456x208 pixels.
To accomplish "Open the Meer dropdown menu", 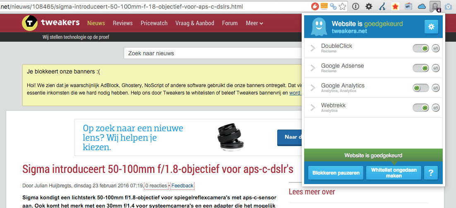I will 254,23.
